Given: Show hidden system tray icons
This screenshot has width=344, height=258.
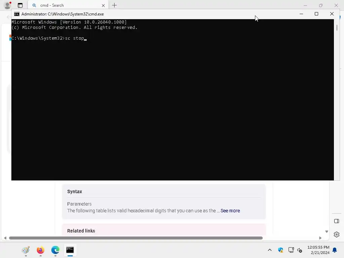Looking at the screenshot, I should tap(270, 250).
